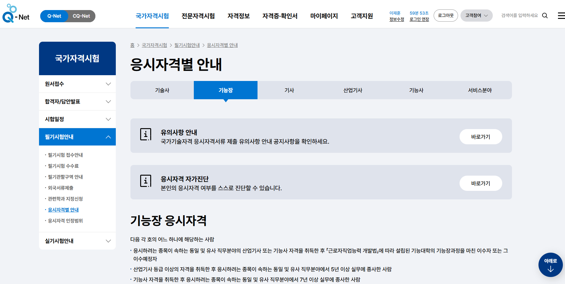Click user name 이재훈

395,13
